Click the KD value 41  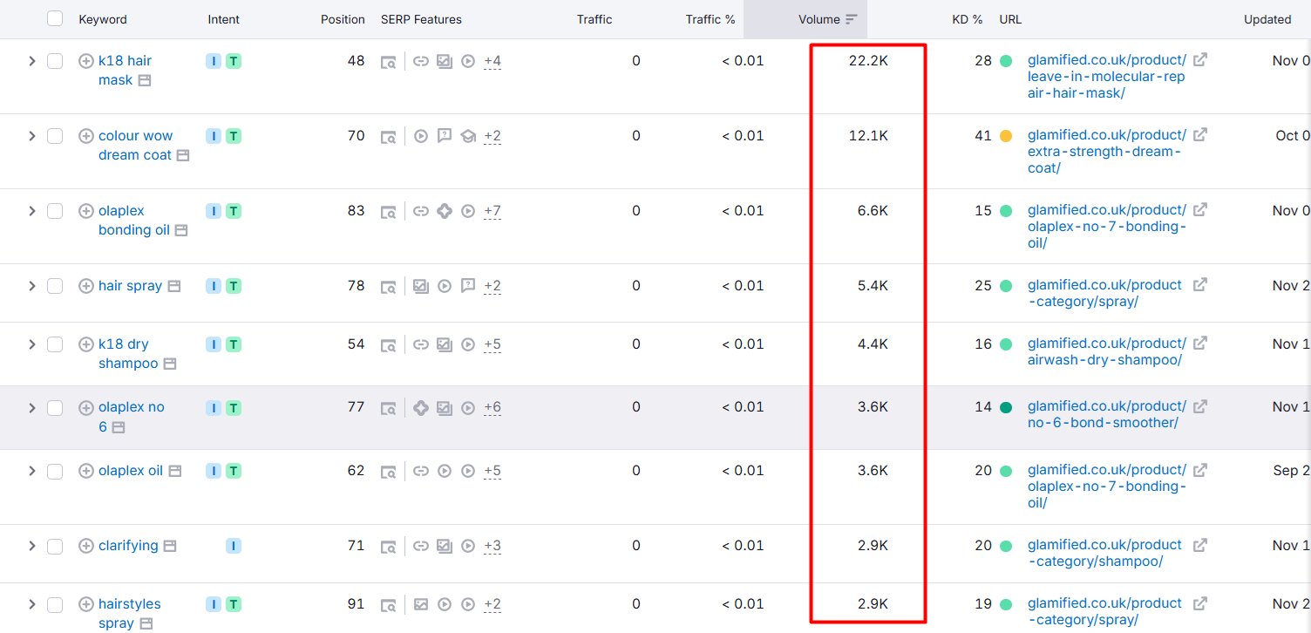tap(983, 136)
